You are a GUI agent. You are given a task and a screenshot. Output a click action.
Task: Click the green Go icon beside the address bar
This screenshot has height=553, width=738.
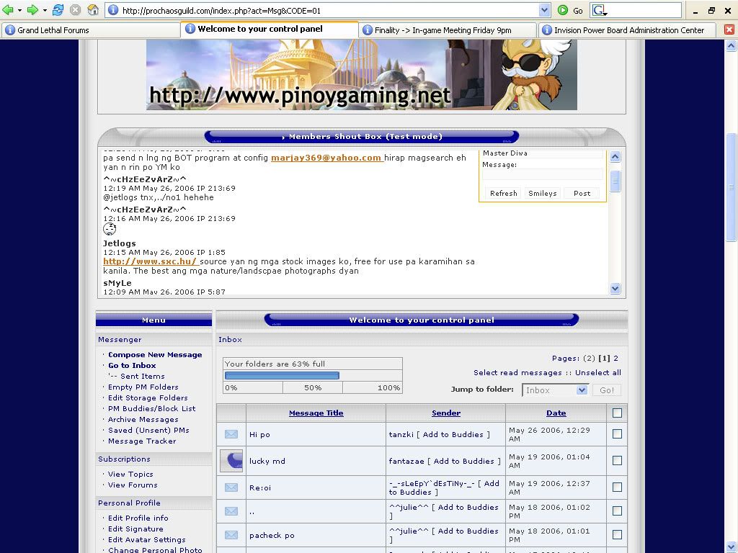(x=563, y=10)
